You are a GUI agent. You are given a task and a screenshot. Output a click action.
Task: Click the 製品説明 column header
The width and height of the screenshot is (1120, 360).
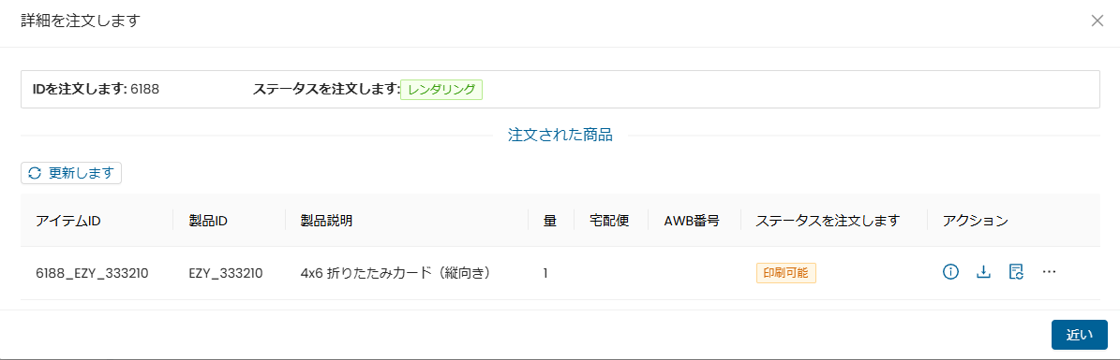click(x=326, y=221)
